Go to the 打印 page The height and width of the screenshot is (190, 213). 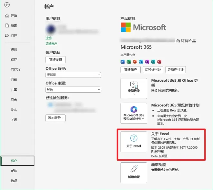coord(14,80)
